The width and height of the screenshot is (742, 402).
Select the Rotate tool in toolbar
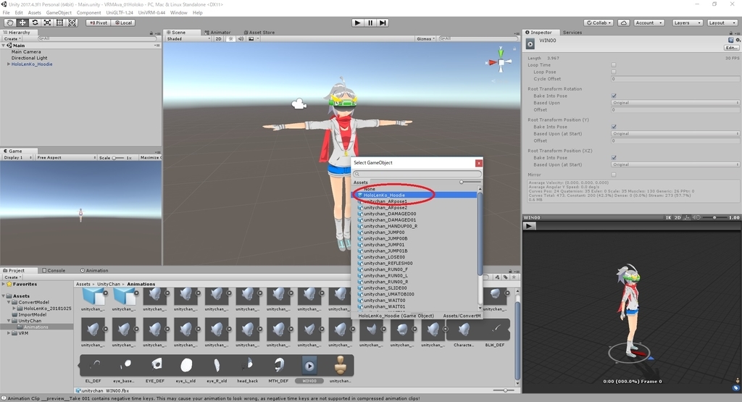pyautogui.click(x=35, y=22)
